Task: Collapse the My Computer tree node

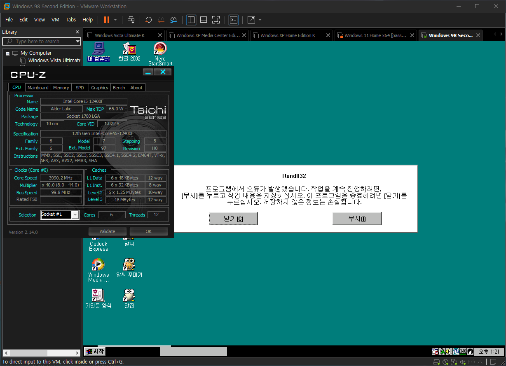Action: pyautogui.click(x=7, y=53)
